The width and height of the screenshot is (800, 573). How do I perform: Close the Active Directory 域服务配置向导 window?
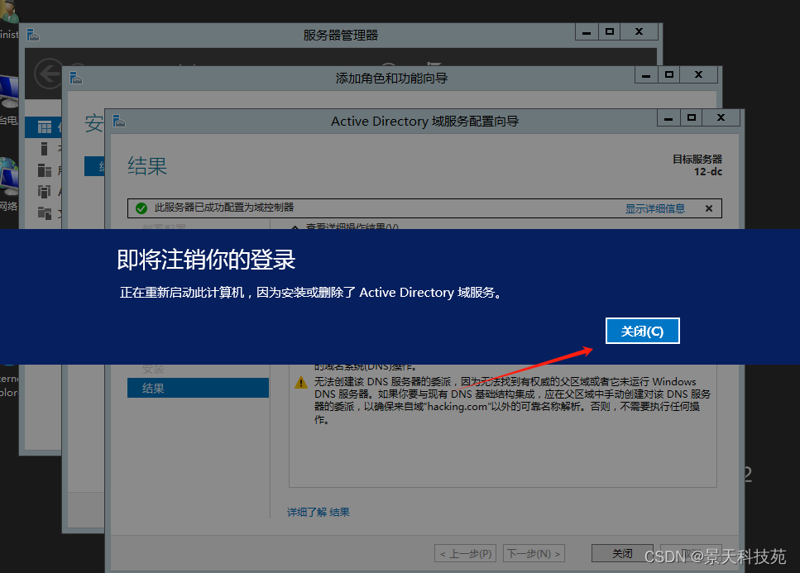(x=721, y=118)
